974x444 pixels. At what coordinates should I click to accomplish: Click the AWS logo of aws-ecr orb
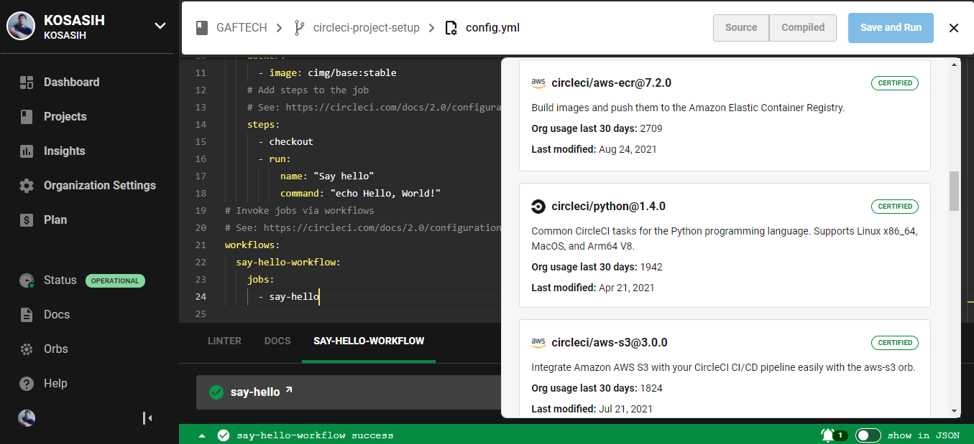click(x=538, y=82)
